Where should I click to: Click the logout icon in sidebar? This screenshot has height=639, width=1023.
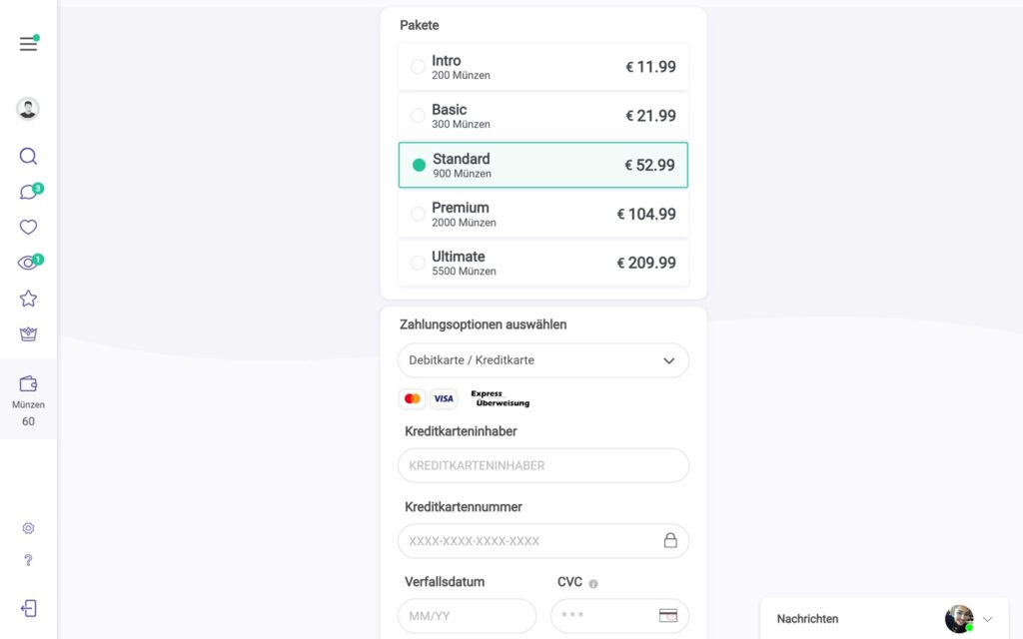point(28,608)
